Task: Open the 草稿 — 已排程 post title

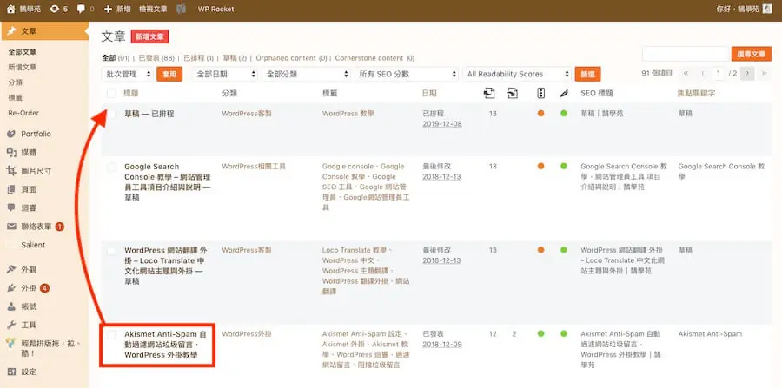Action: (149, 114)
